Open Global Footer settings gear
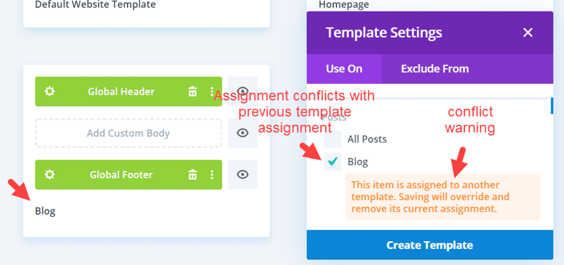 coord(49,174)
